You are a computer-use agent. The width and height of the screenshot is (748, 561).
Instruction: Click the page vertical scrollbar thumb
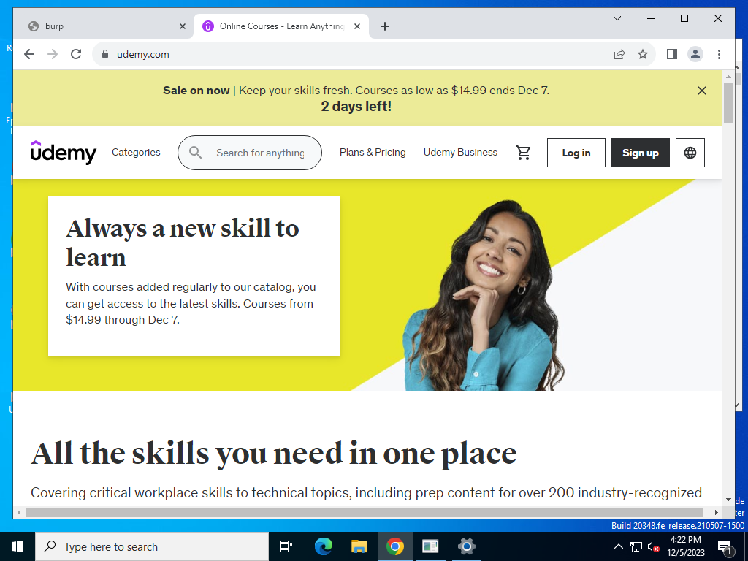[x=728, y=102]
